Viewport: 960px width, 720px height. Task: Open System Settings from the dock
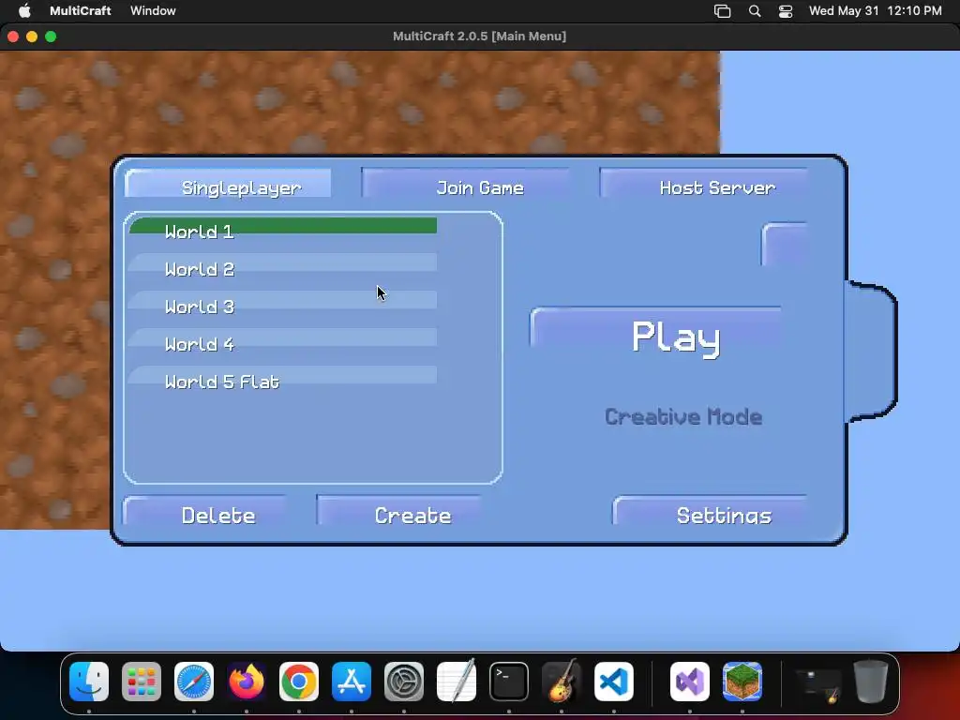[x=404, y=682]
